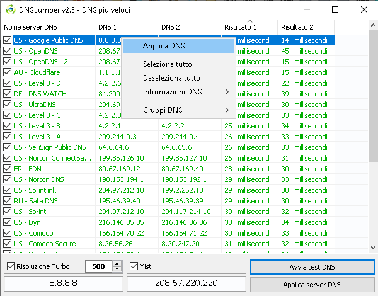
Task: Maximize the DNS Jumper window
Action: click(335, 9)
